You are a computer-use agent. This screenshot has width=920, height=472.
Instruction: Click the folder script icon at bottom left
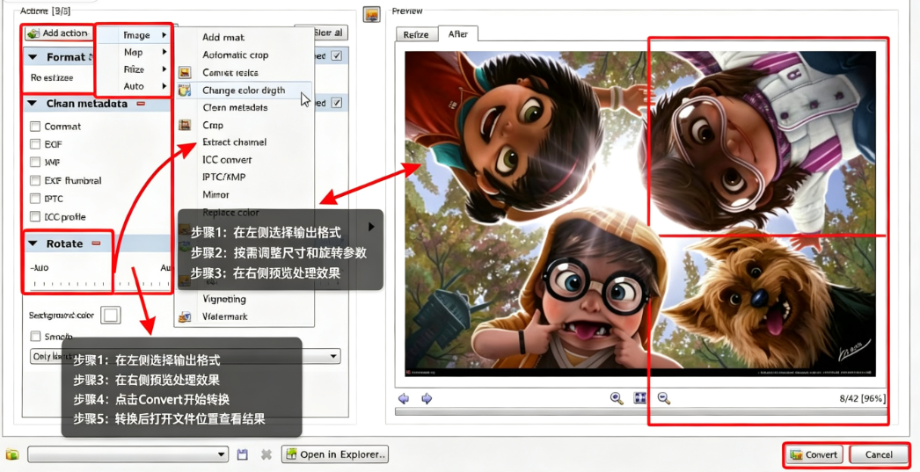click(x=12, y=454)
